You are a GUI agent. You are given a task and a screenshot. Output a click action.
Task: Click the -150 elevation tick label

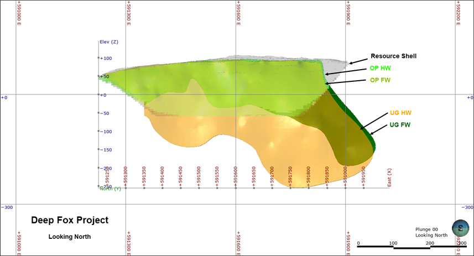tap(105, 149)
